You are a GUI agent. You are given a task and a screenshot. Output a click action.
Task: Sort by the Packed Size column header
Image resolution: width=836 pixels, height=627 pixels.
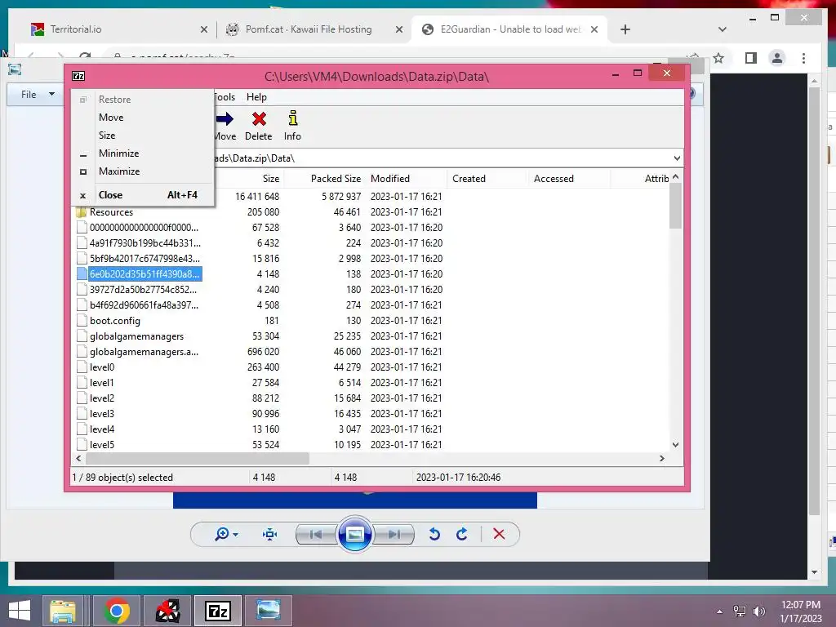(336, 179)
